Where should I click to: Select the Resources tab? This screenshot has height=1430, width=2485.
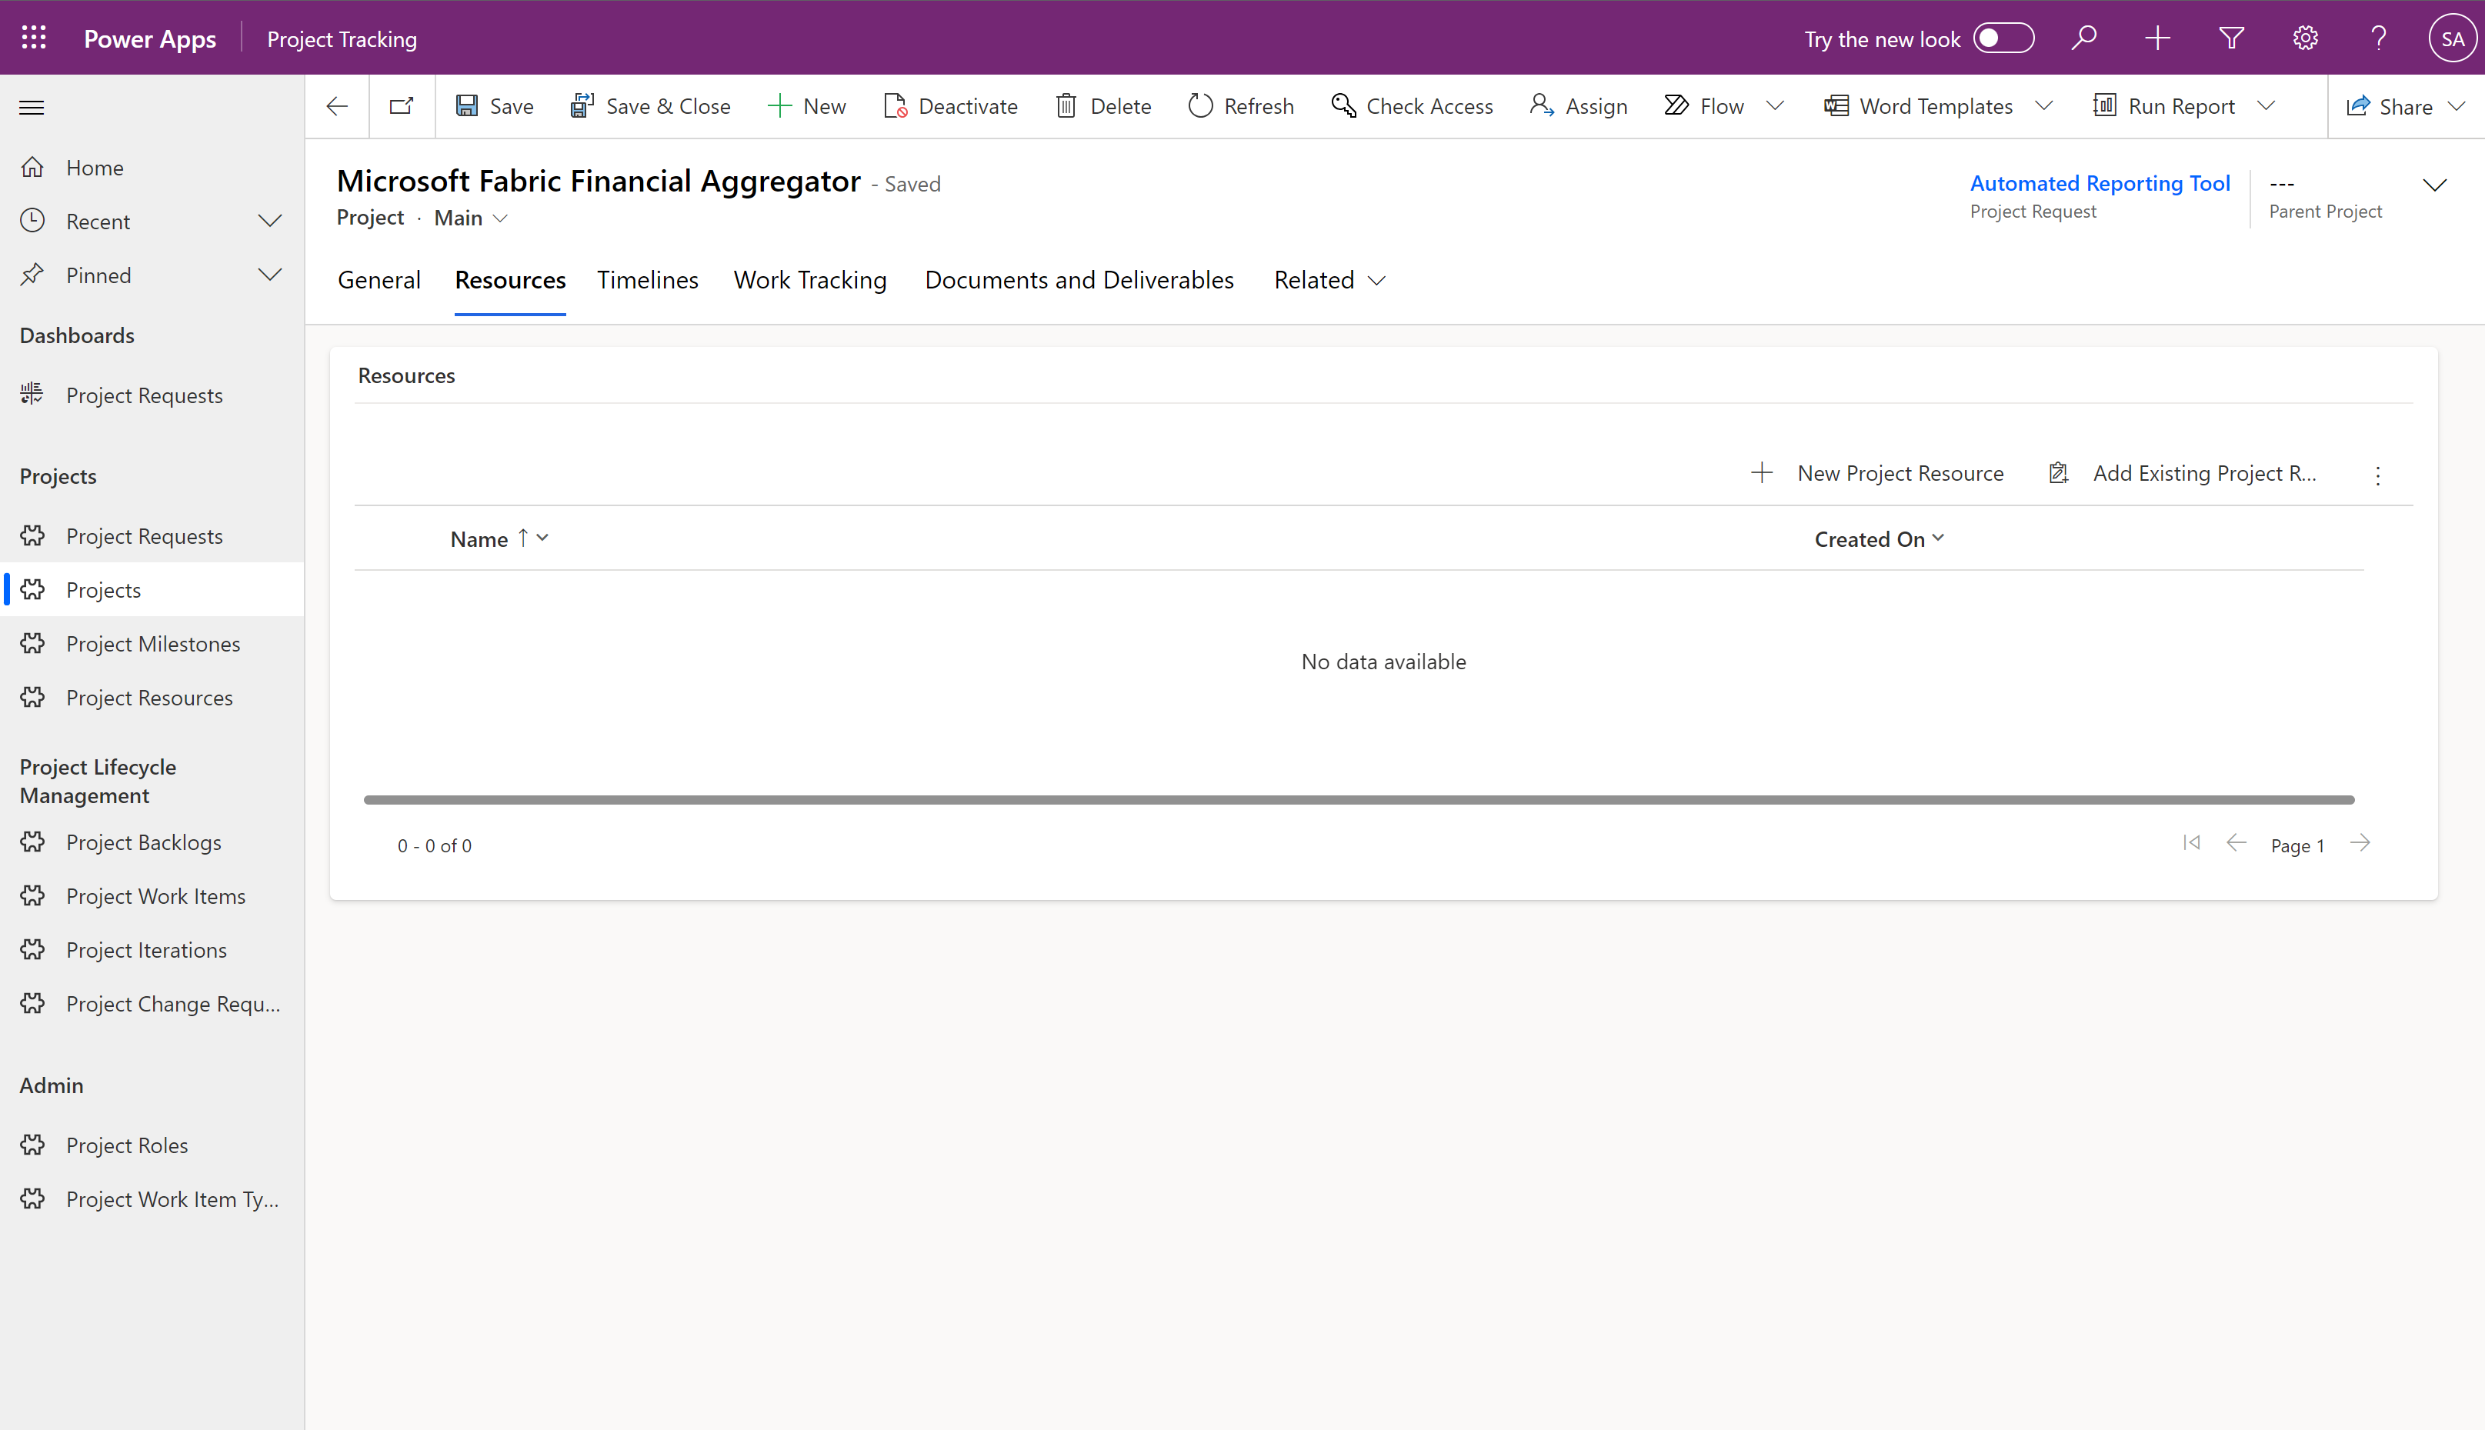(x=510, y=280)
